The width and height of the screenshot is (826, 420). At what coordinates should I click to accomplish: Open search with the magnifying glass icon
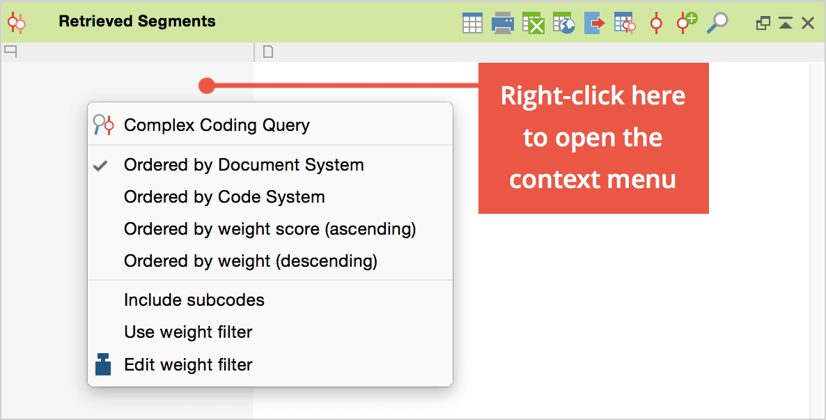click(x=717, y=23)
